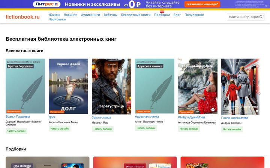Click the Адресная книжка title link
The height and width of the screenshot is (168, 270).
[147, 116]
